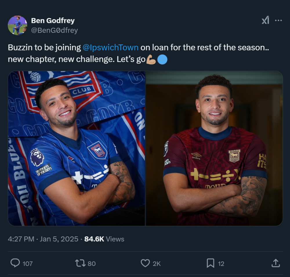This screenshot has height=277, width=290.
Task: Open the @BenG0dfrey handle link
Action: 54,30
